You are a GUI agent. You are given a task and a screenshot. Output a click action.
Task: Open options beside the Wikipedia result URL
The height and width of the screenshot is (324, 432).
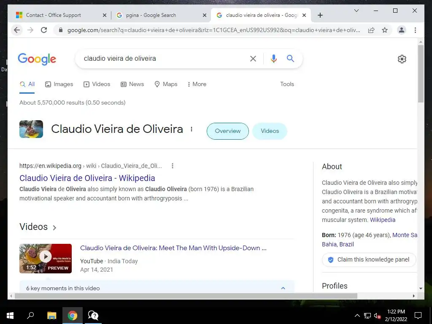pyautogui.click(x=173, y=165)
